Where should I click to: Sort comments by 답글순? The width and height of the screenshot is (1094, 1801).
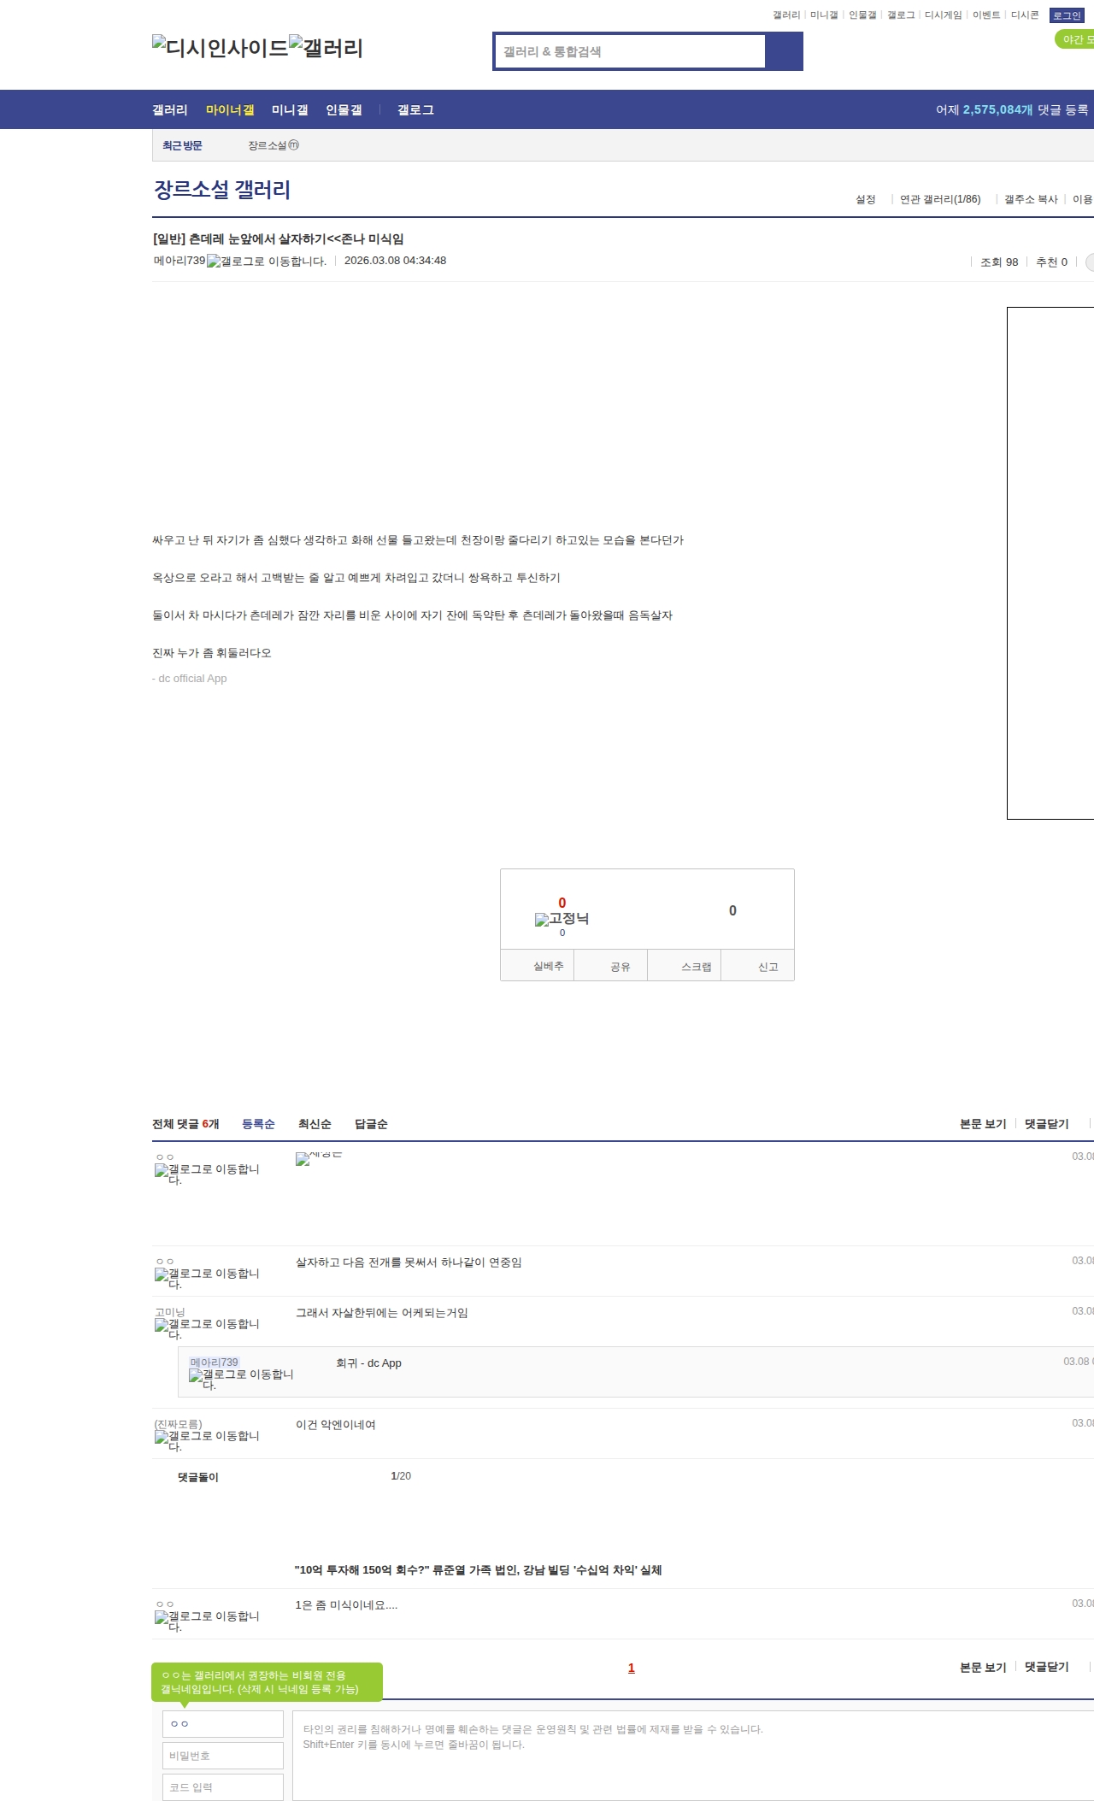click(x=371, y=1124)
